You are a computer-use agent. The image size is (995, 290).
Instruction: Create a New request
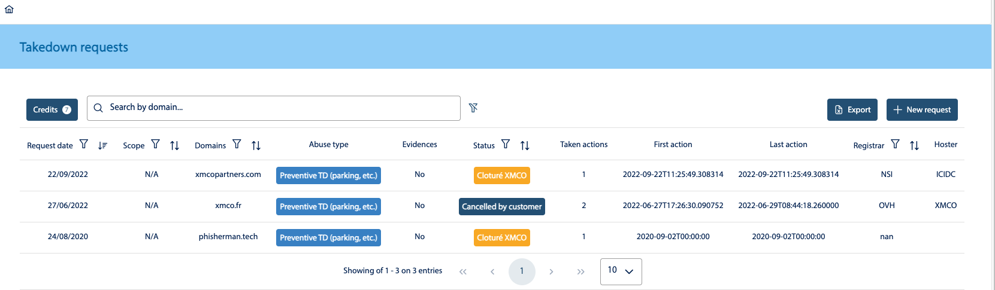921,110
